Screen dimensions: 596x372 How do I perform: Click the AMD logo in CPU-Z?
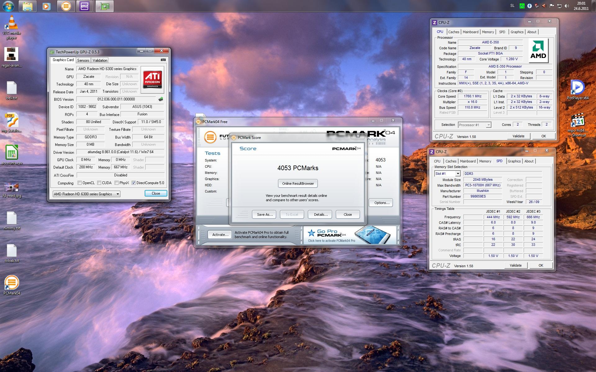pyautogui.click(x=538, y=50)
